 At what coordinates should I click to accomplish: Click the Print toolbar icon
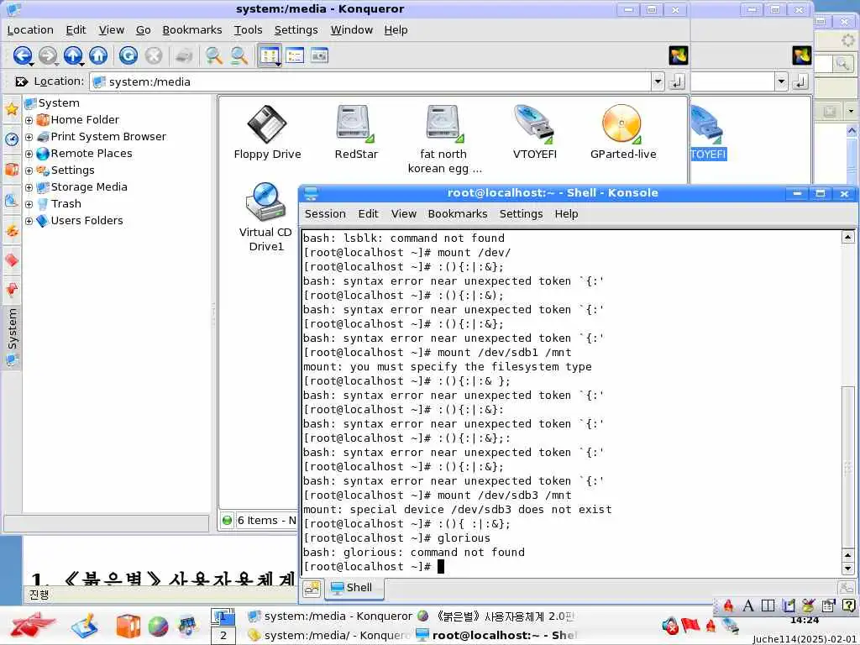184,55
